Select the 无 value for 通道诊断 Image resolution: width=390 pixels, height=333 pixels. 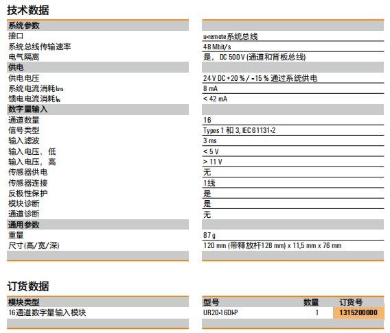tap(207, 214)
